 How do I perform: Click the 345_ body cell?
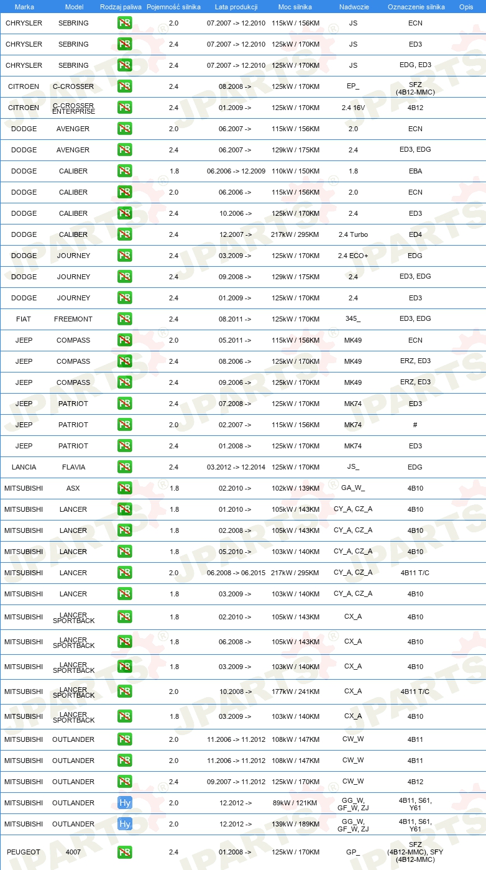(353, 319)
